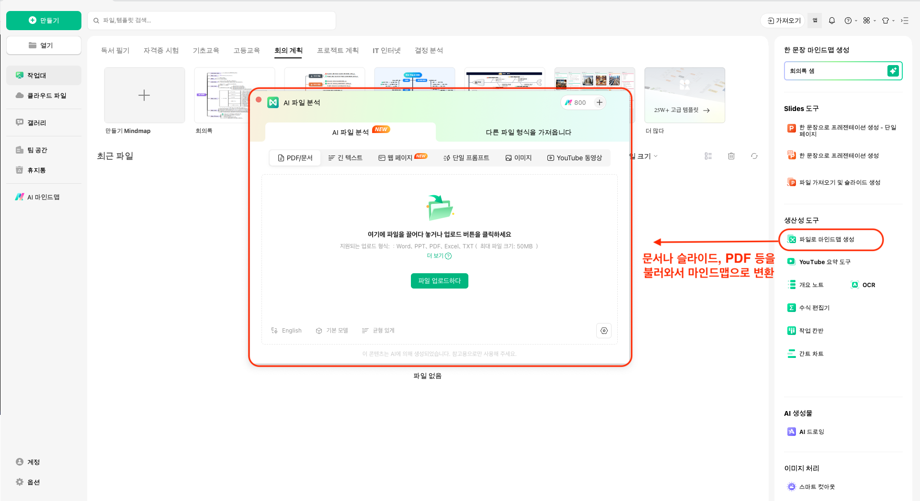The width and height of the screenshot is (920, 501).
Task: Open the 작업 칸반 tool
Action: (x=811, y=330)
